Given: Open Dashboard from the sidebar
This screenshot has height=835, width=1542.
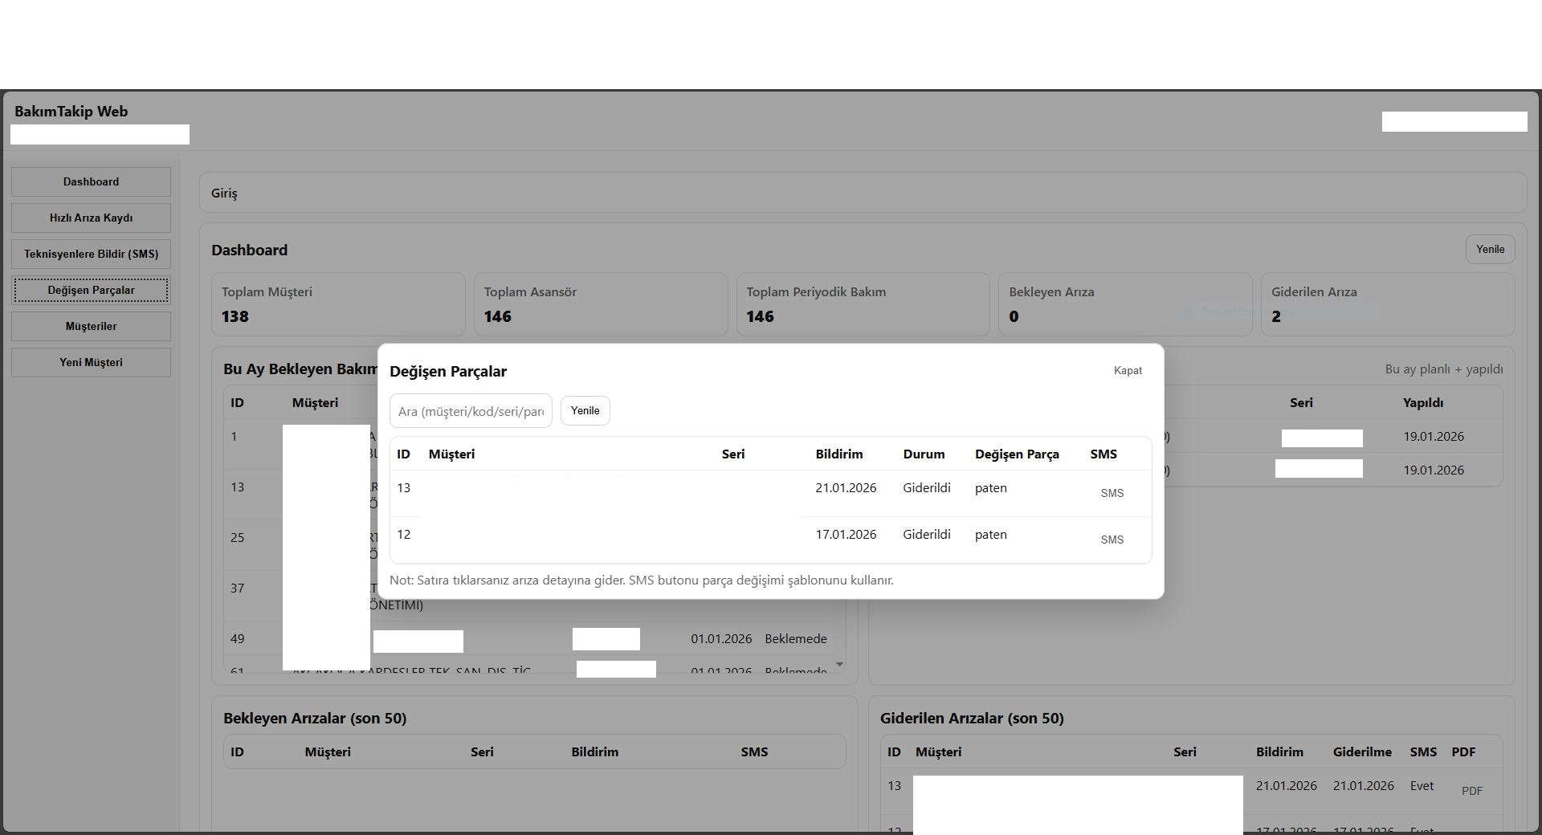Looking at the screenshot, I should click(91, 181).
